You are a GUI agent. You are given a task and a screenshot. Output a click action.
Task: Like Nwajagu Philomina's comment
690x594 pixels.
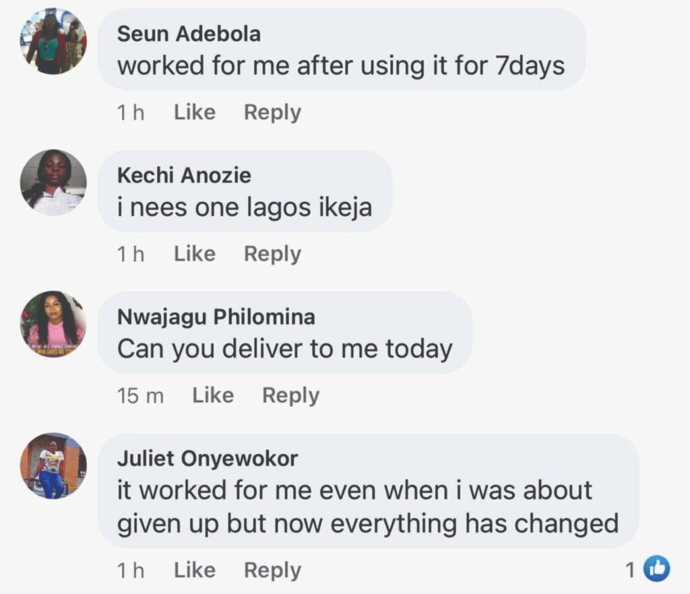point(212,395)
